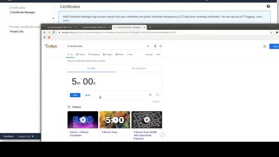
Task: Expand the timer to fullscreen
Action: pyautogui.click(x=157, y=95)
